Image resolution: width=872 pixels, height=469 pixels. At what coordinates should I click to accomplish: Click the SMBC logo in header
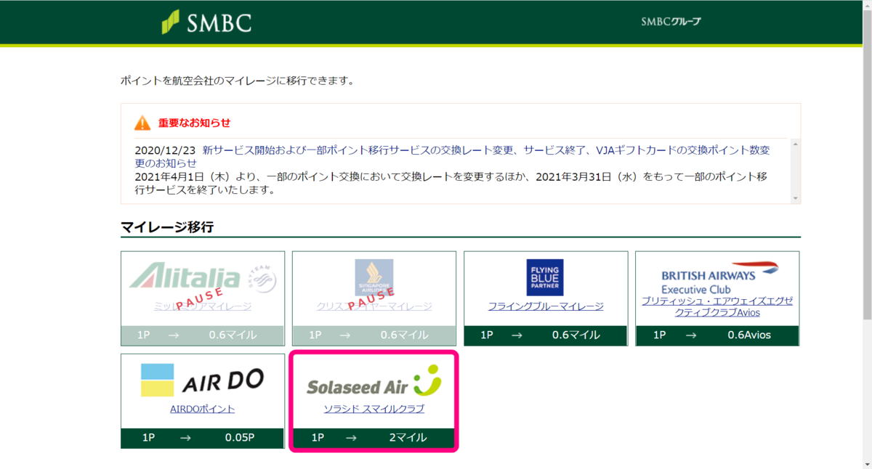206,22
